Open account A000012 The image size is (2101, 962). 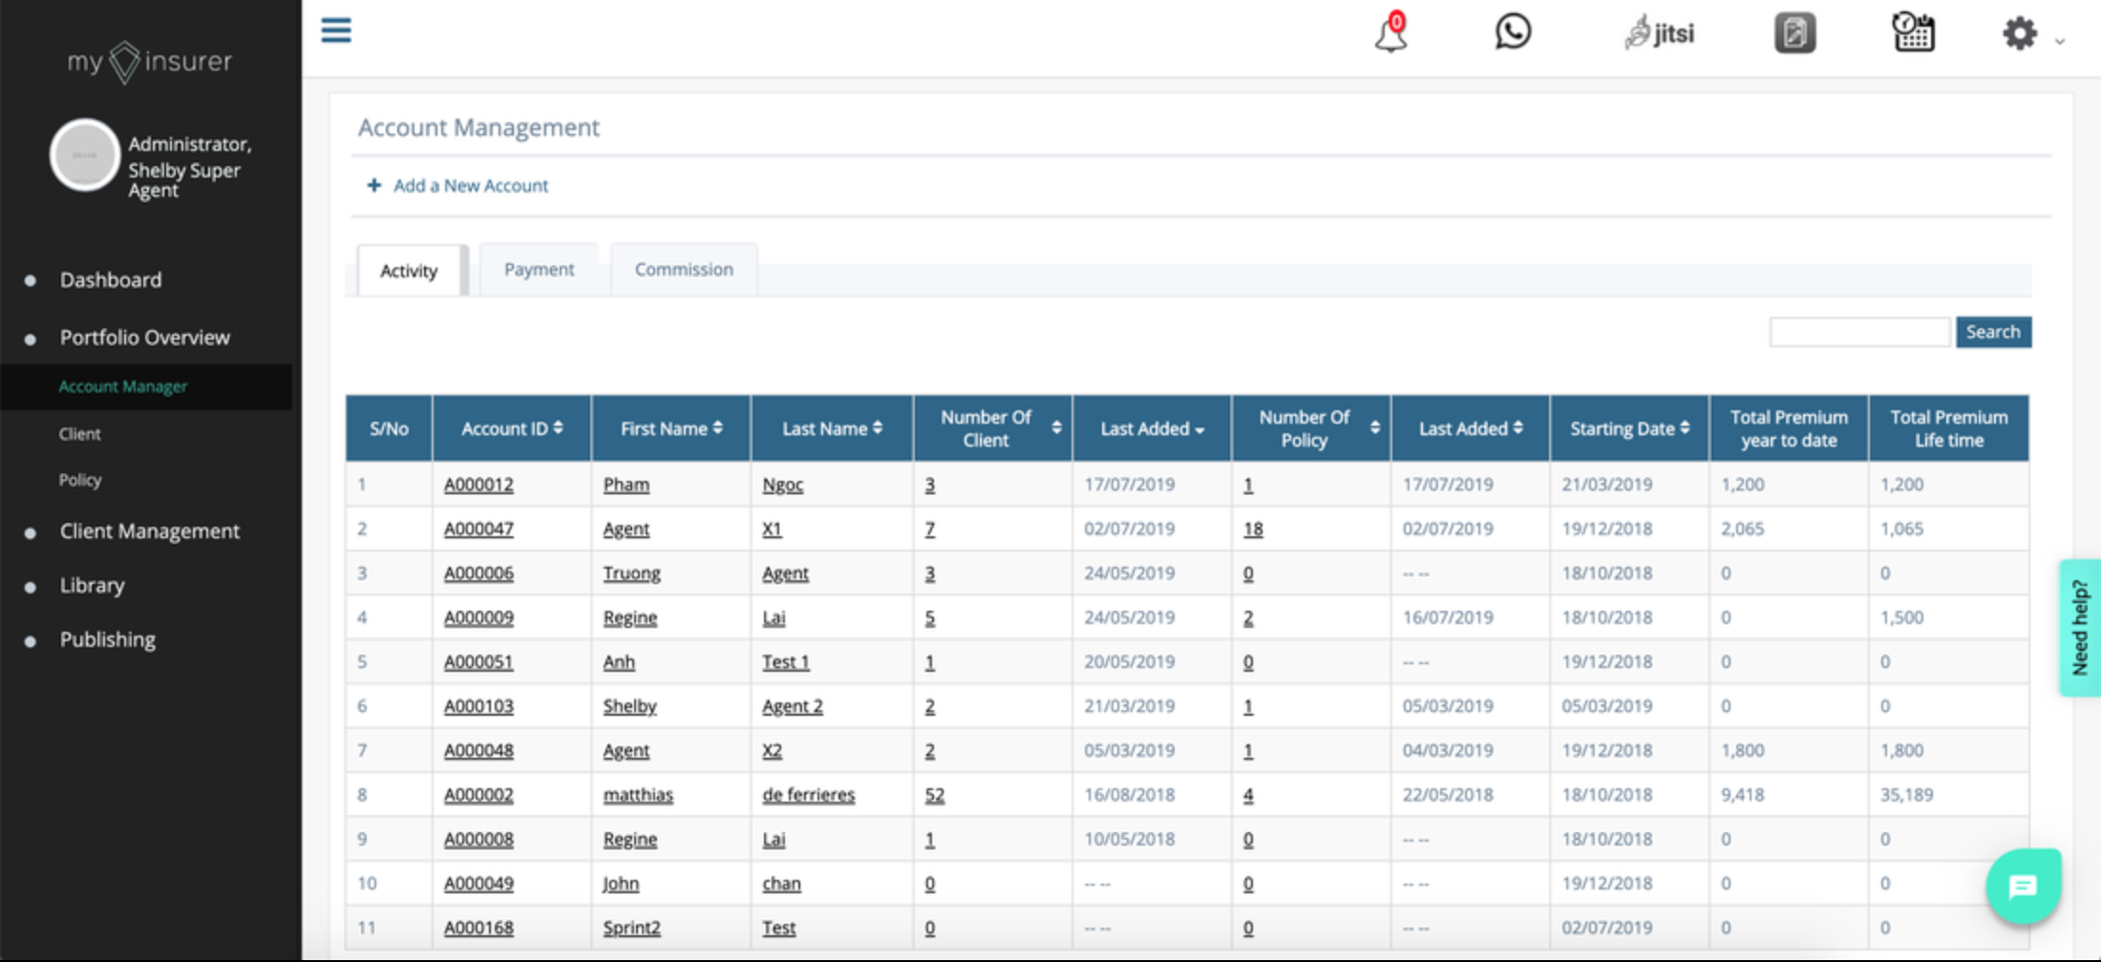(478, 485)
